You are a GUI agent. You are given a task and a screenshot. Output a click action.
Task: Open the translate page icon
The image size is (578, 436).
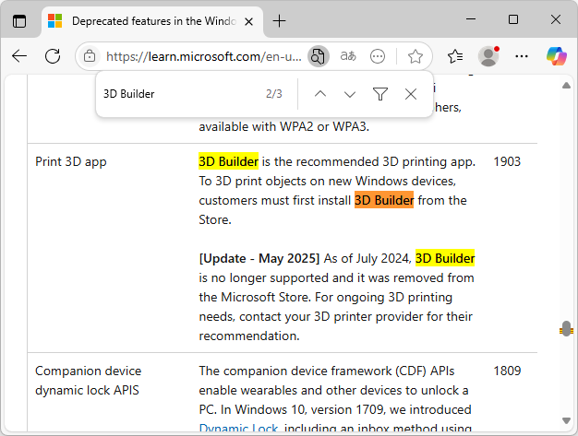pos(348,56)
